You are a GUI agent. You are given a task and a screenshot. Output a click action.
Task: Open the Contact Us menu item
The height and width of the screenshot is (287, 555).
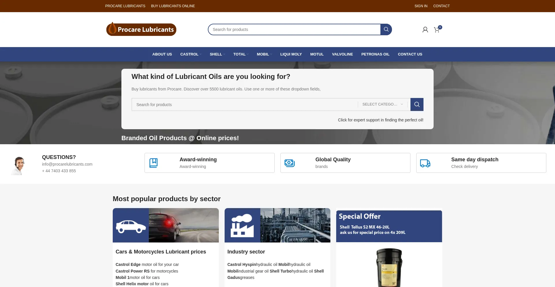tap(410, 54)
